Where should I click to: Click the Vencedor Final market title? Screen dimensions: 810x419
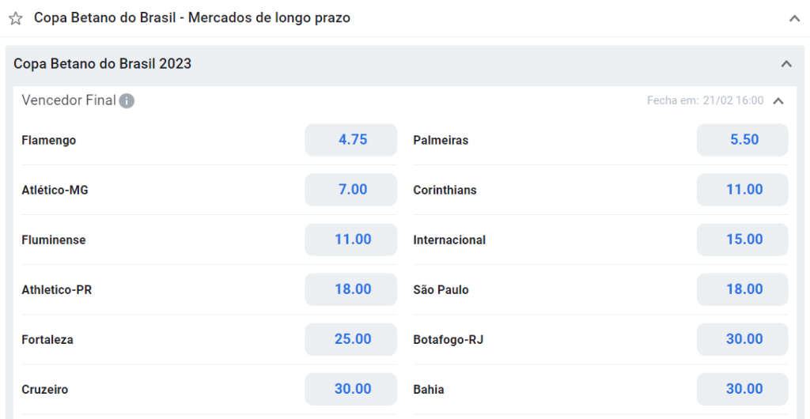tap(69, 100)
